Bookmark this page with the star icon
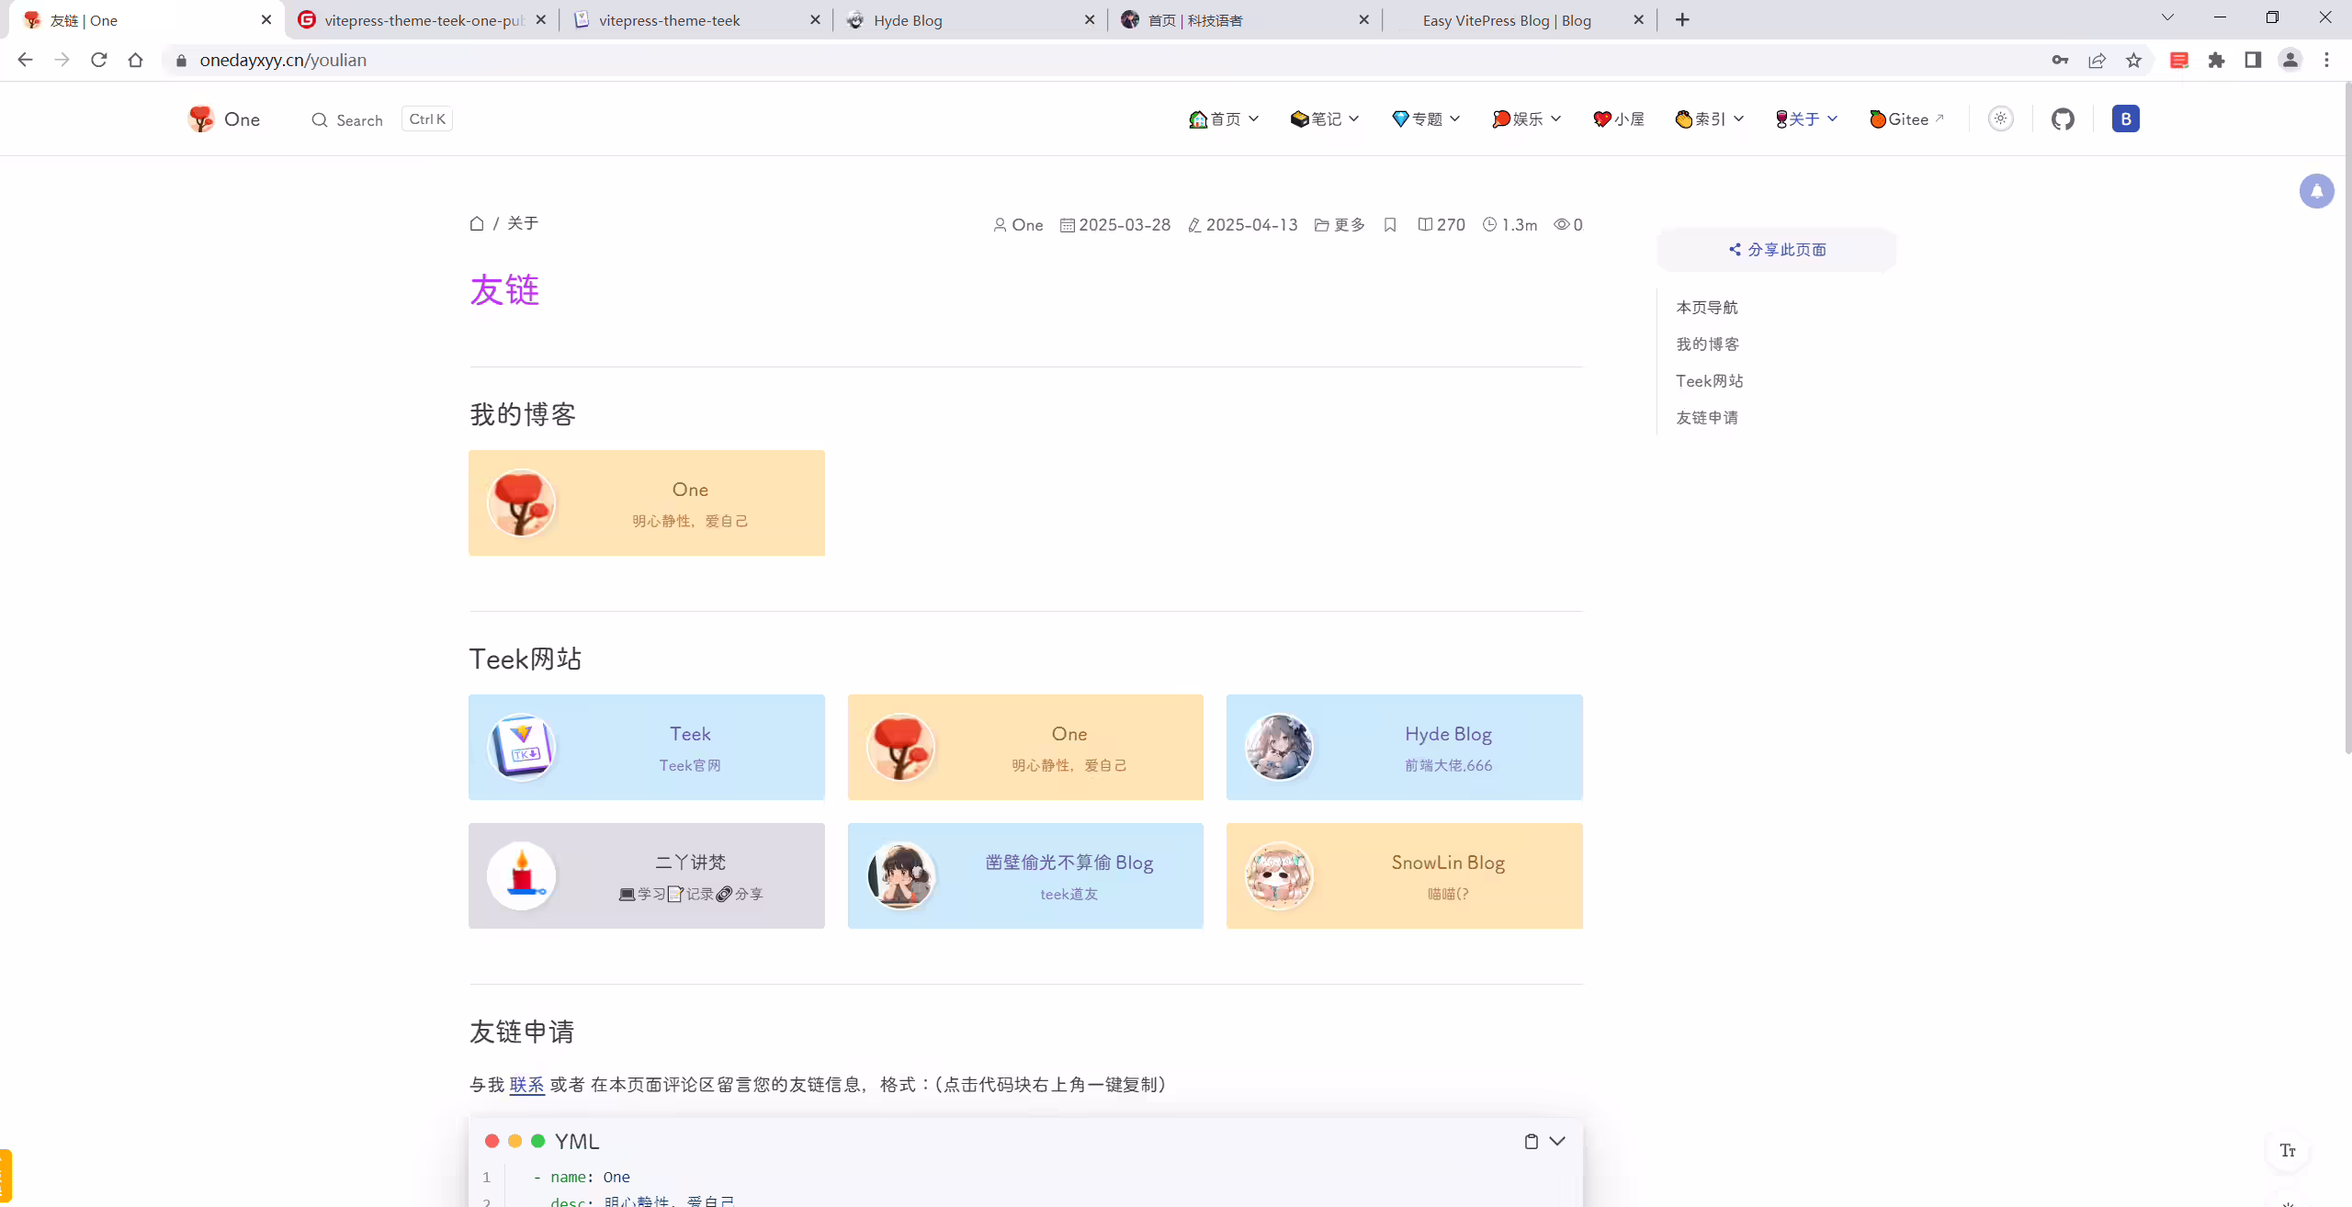2352x1207 pixels. click(x=2133, y=60)
